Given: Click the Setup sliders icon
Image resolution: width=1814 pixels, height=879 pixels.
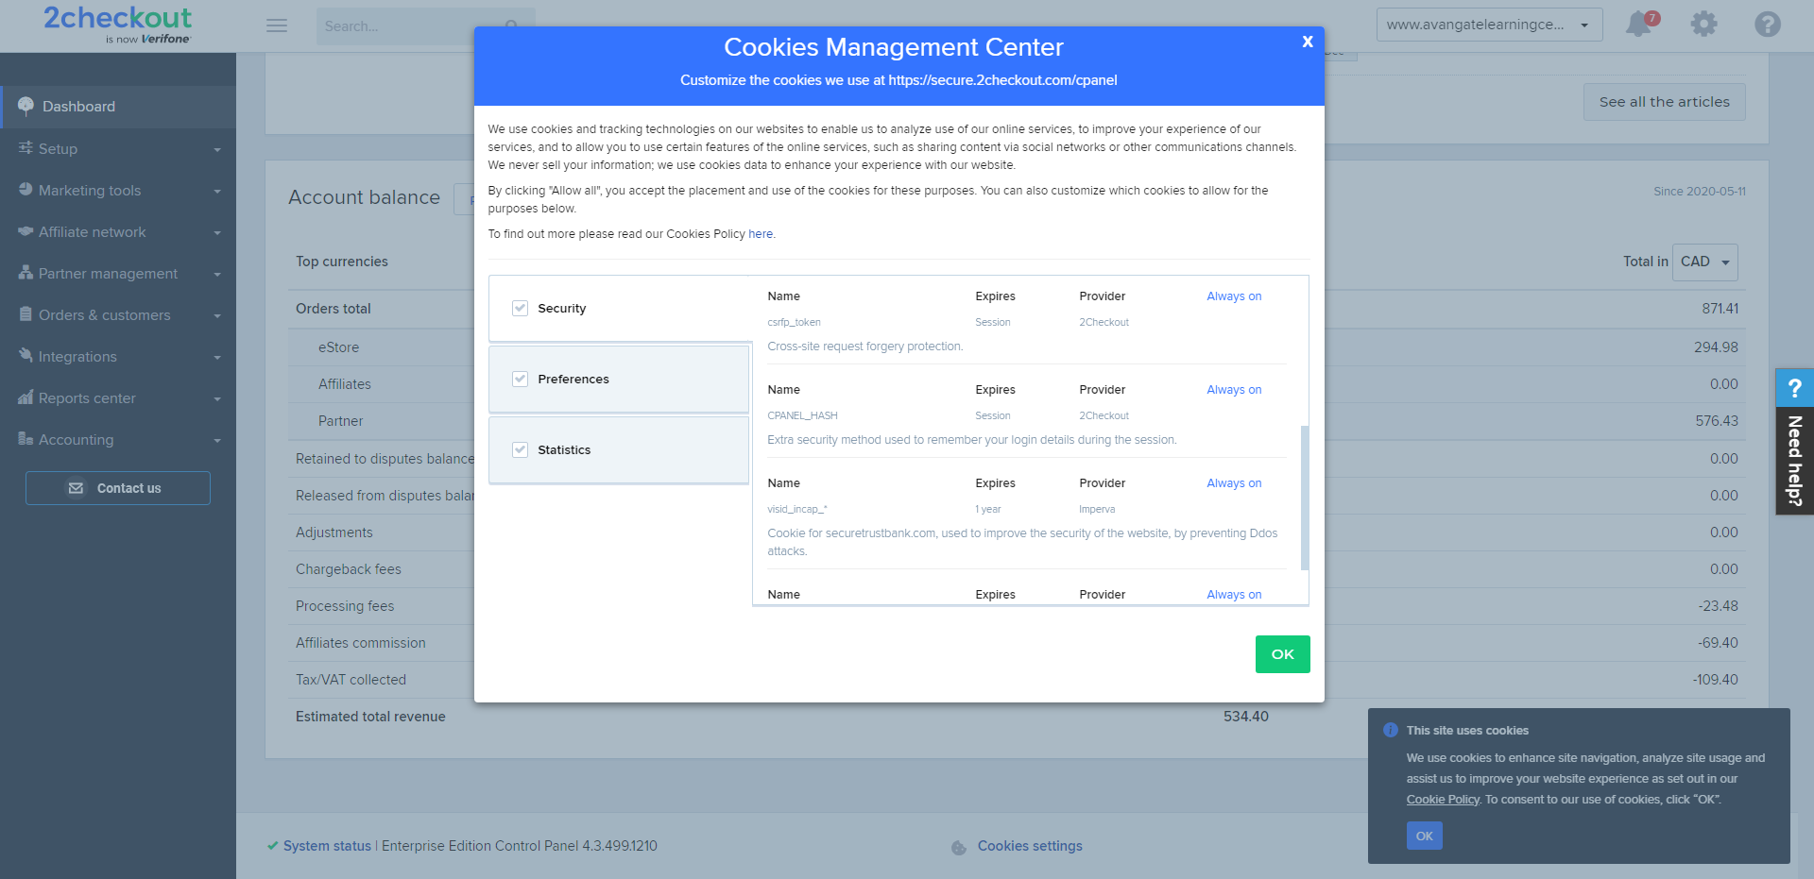Looking at the screenshot, I should pos(26,148).
